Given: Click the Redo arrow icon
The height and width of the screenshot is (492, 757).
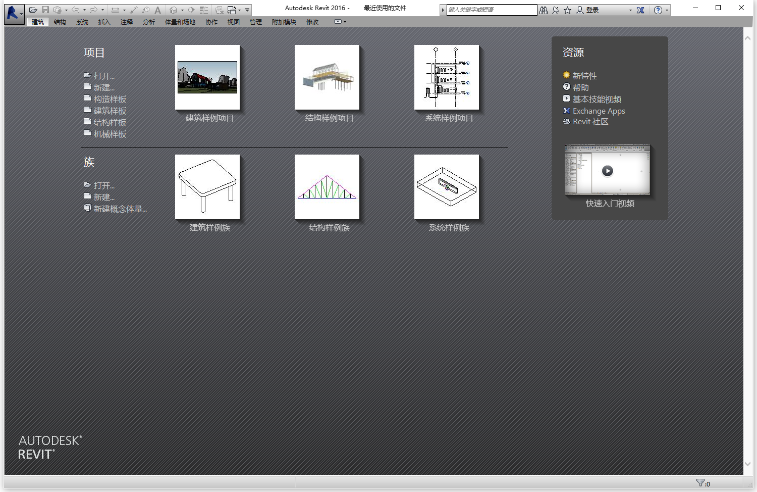Looking at the screenshot, I should click(93, 10).
